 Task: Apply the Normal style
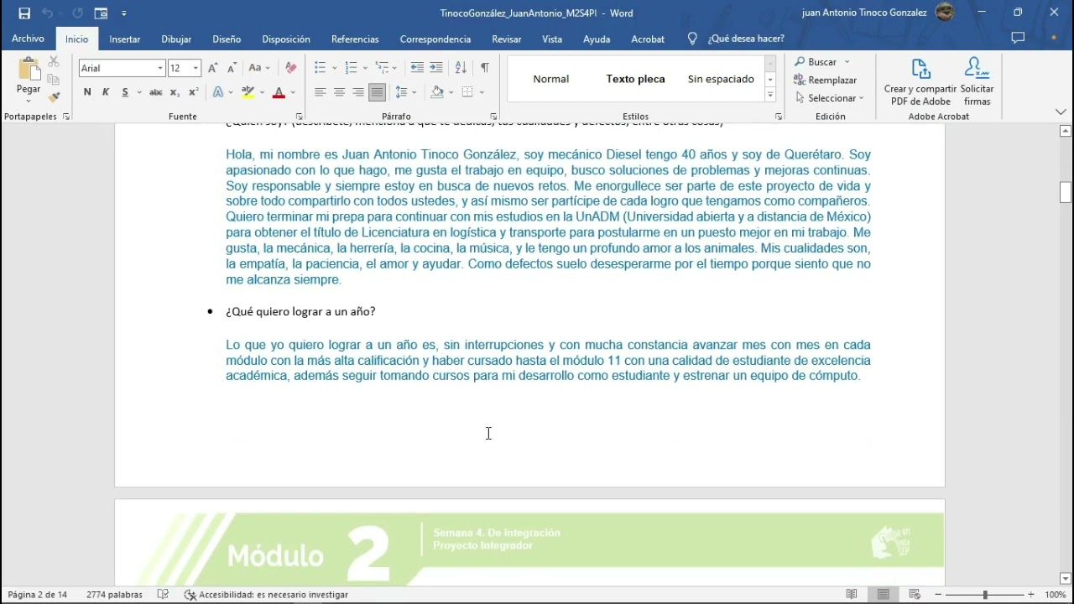tap(550, 79)
